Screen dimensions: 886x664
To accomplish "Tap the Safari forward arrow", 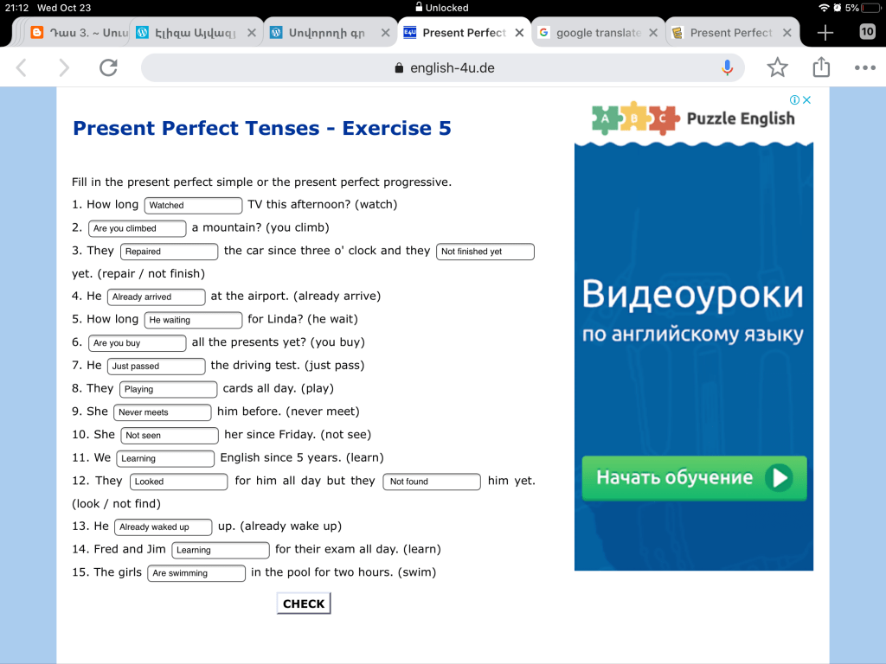I will [64, 67].
